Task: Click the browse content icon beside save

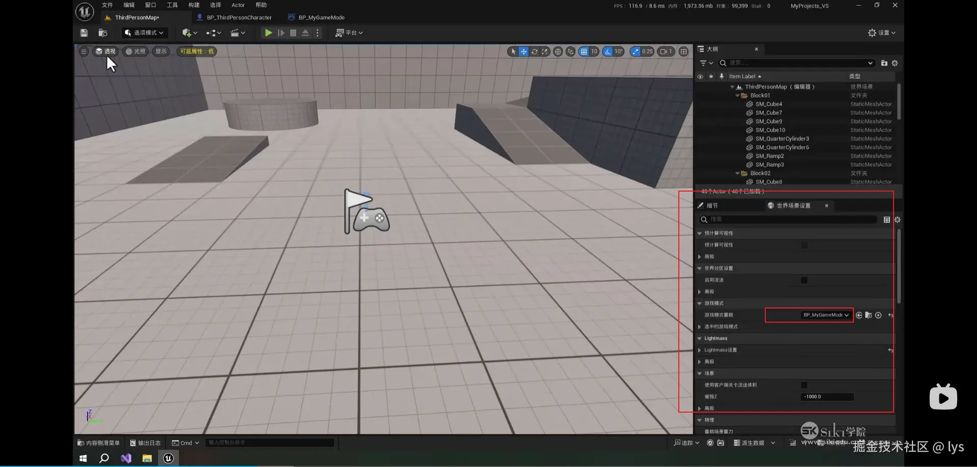Action: 103,33
